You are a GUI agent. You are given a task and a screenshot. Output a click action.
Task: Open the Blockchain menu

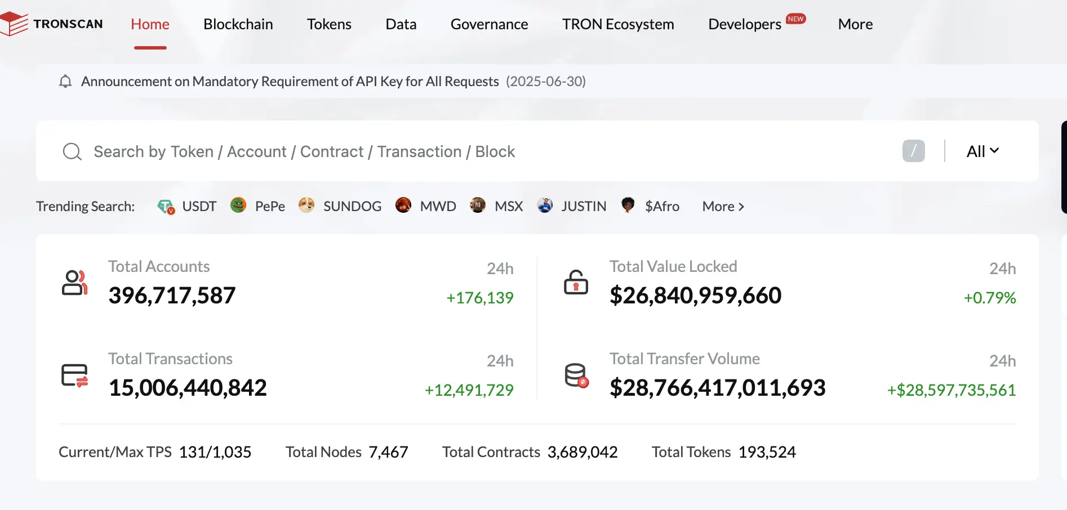click(x=238, y=24)
